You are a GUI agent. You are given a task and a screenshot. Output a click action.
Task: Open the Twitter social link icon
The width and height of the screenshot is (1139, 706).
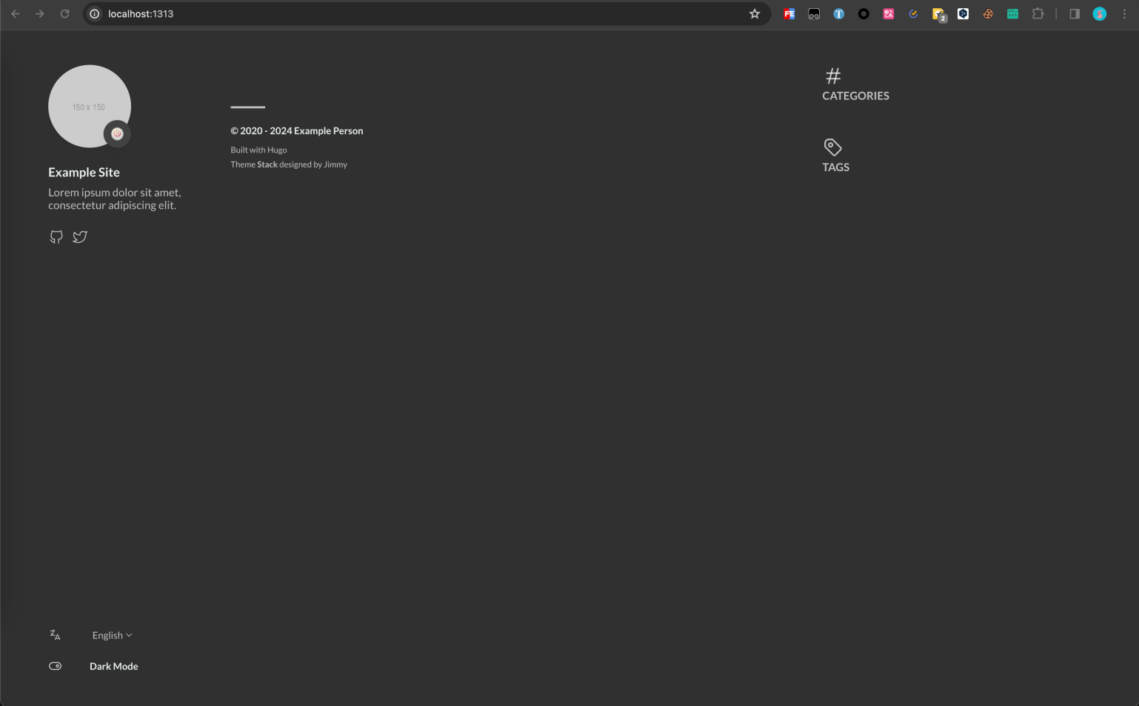pyautogui.click(x=80, y=237)
